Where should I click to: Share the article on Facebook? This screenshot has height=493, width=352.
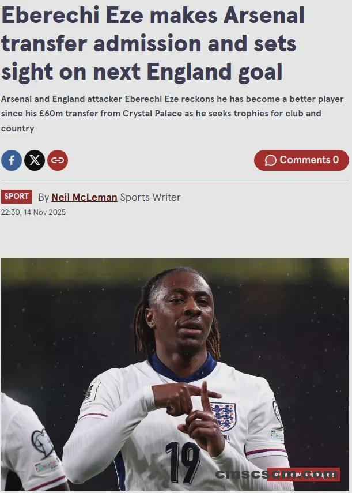[x=12, y=160]
